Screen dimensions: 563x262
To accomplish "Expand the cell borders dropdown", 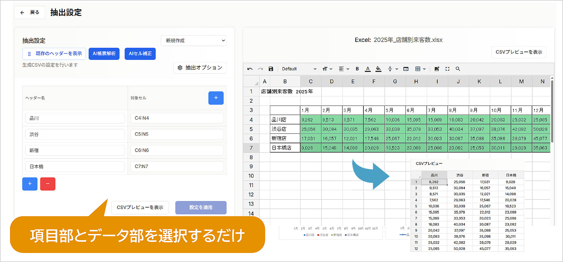I will [421, 69].
